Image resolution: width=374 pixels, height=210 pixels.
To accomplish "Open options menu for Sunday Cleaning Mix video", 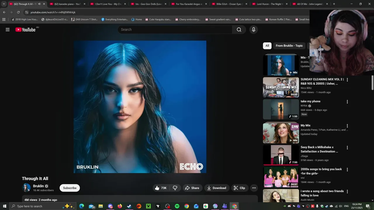I will (347, 80).
